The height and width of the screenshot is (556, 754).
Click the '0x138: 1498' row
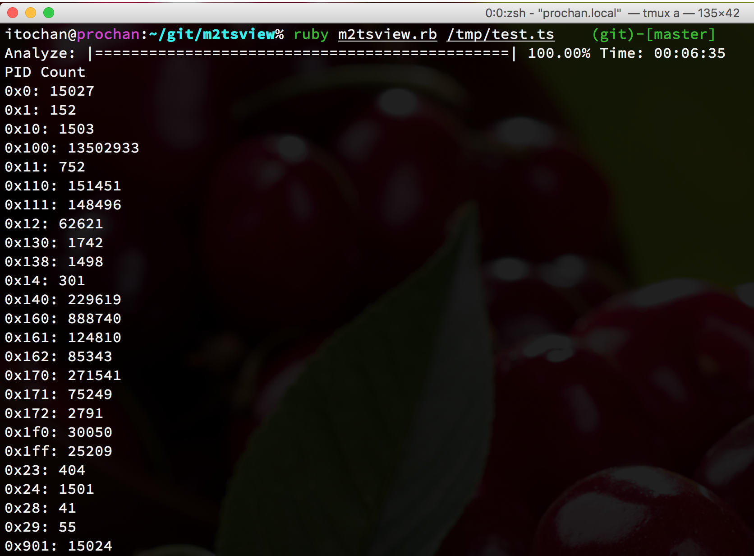54,262
